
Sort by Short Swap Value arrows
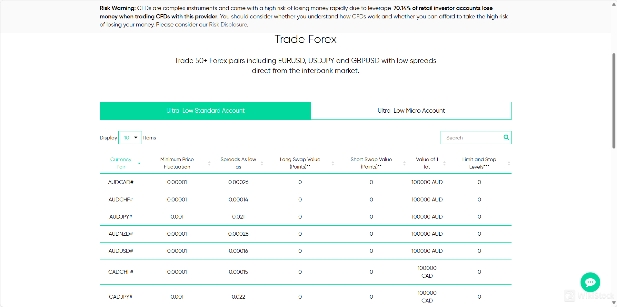404,163
